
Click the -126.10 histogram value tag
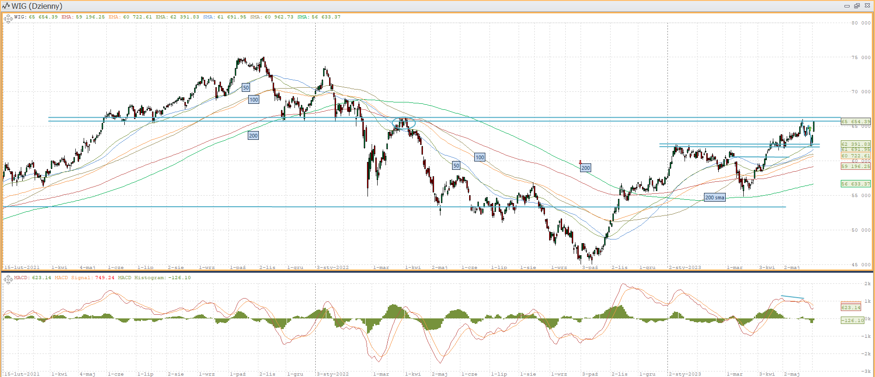(852, 320)
